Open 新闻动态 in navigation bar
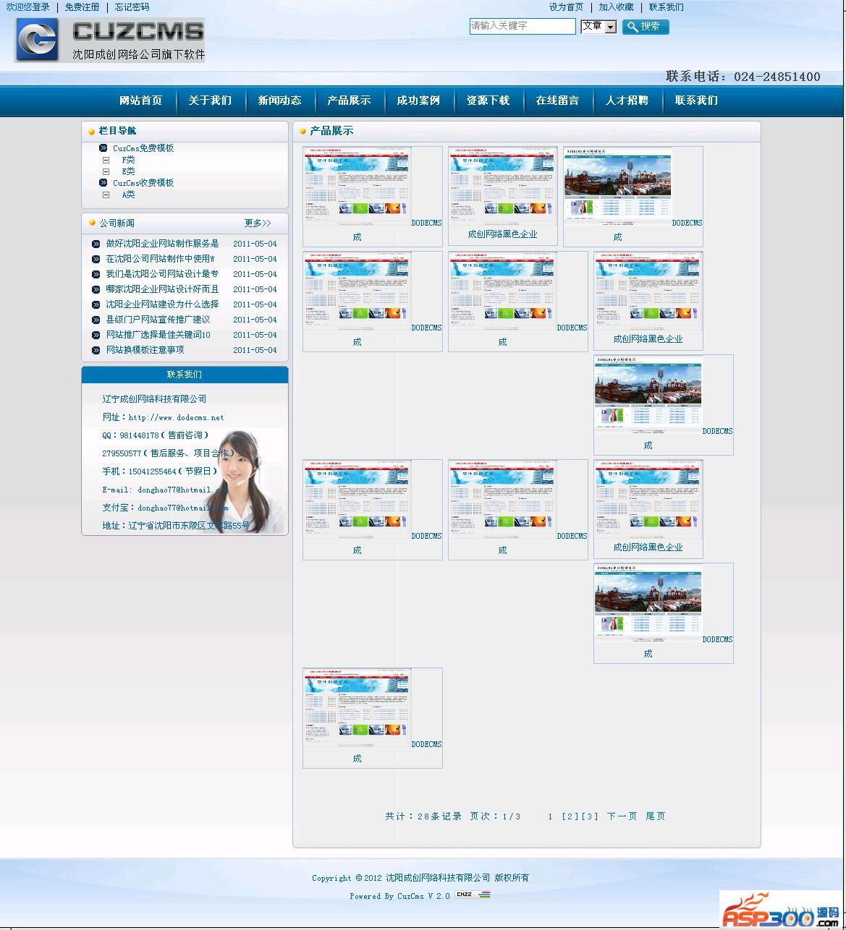Viewport: 846px width, 930px height. pos(280,101)
